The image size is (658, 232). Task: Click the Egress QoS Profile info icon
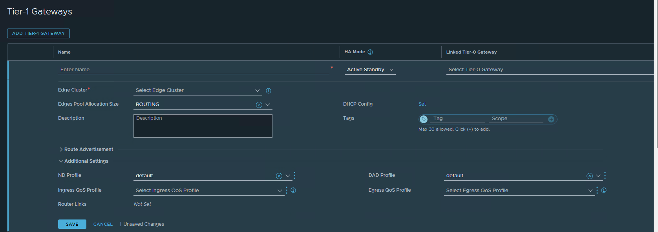click(x=604, y=191)
